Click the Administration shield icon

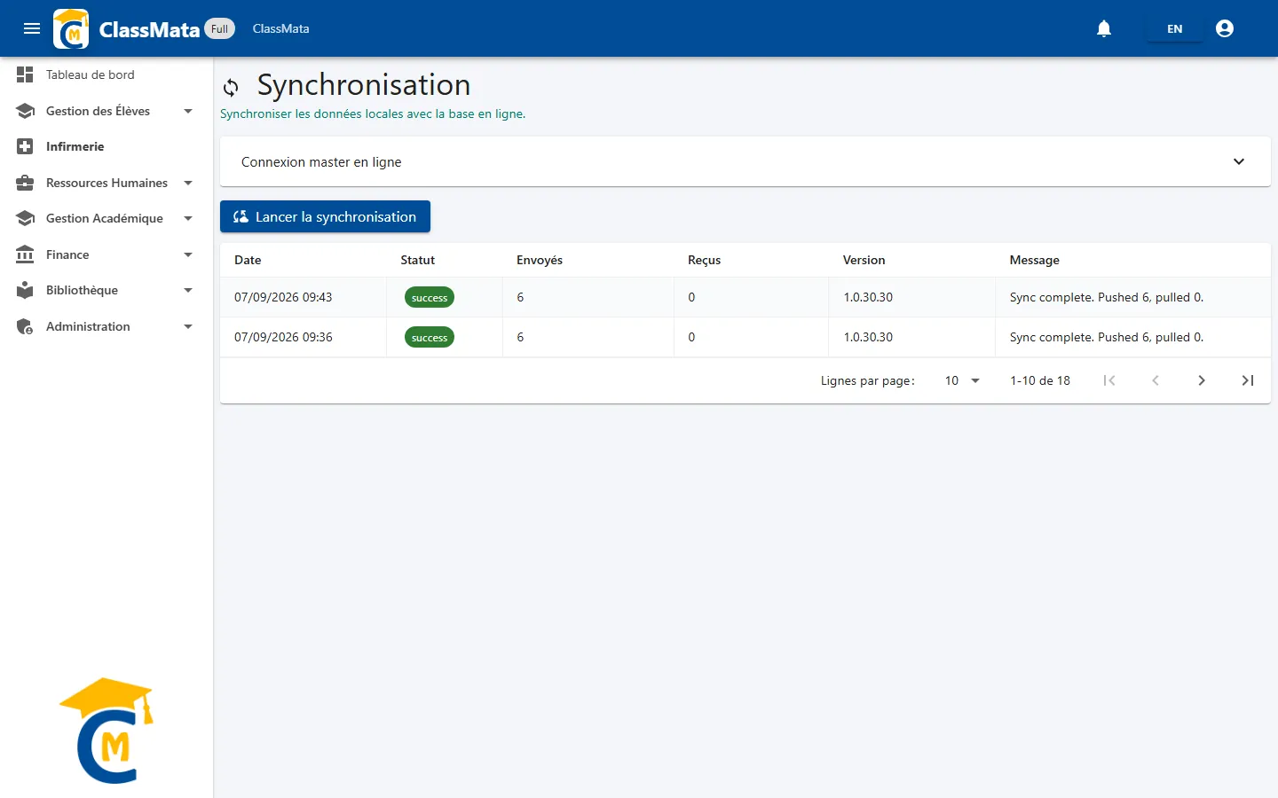pyautogui.click(x=25, y=326)
